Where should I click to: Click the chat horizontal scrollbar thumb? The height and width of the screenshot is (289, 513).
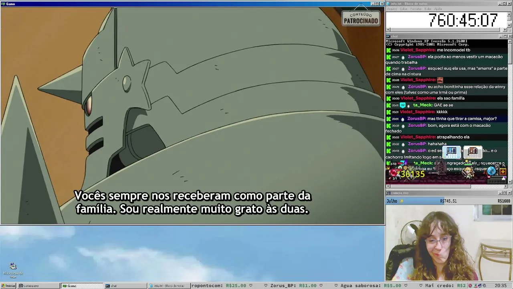431,186
